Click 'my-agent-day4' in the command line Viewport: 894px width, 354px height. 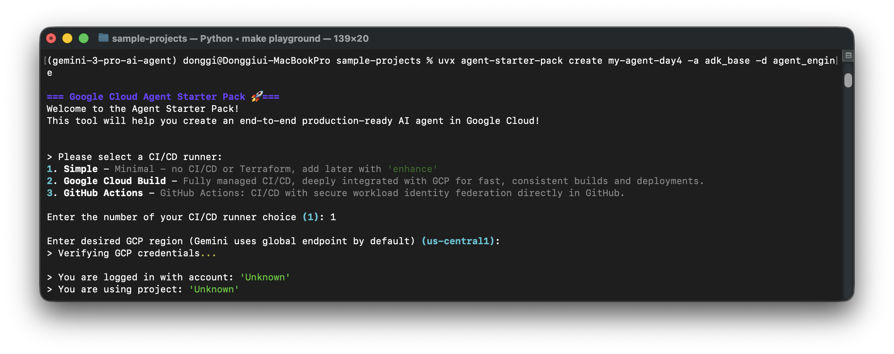645,61
